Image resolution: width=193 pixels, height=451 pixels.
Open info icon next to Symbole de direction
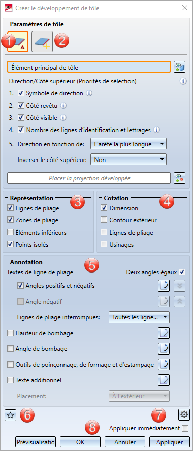[x=89, y=93]
